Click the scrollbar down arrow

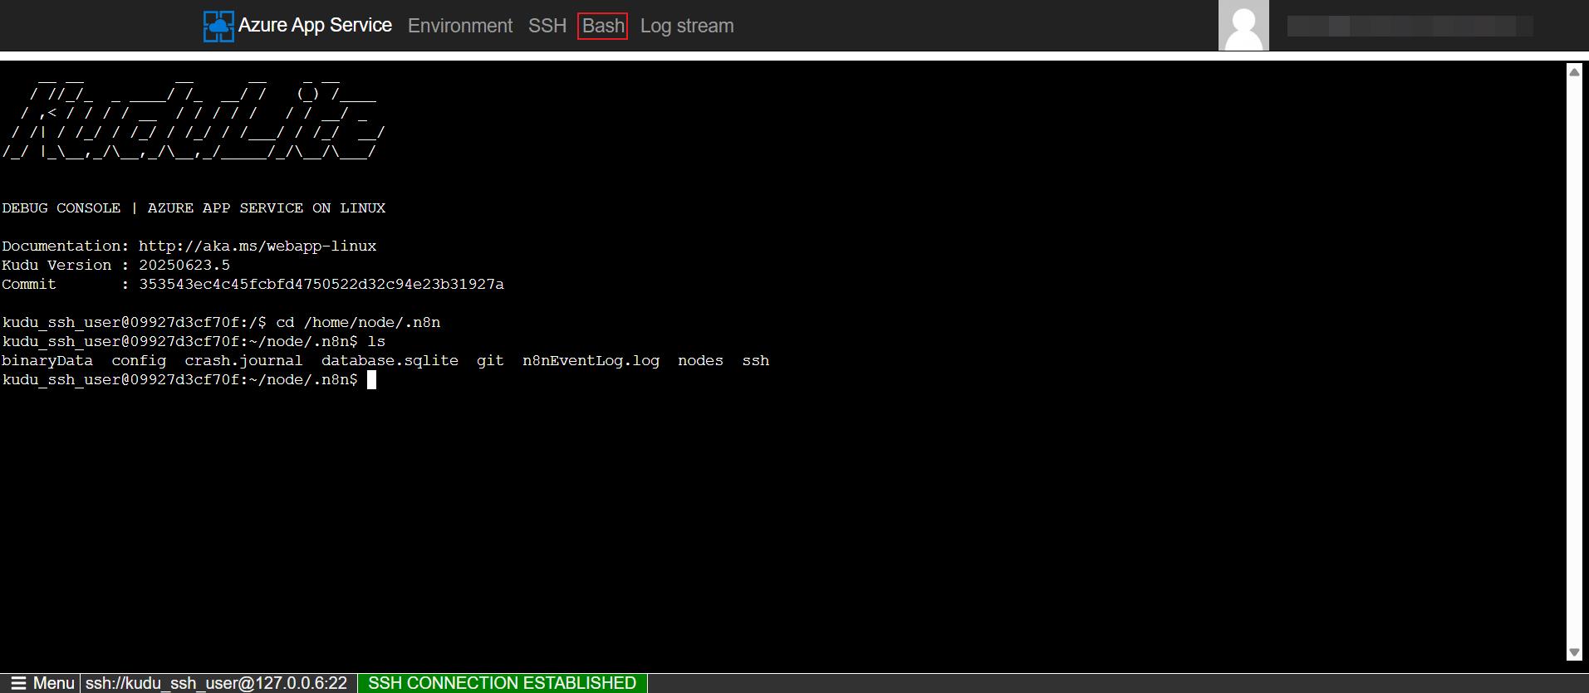(1574, 652)
